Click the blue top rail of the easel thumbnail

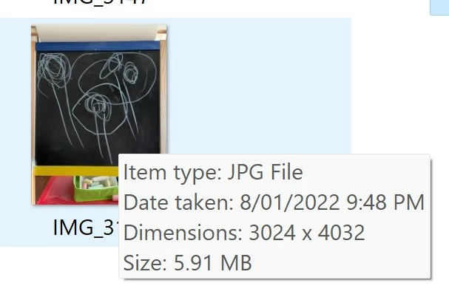click(98, 46)
